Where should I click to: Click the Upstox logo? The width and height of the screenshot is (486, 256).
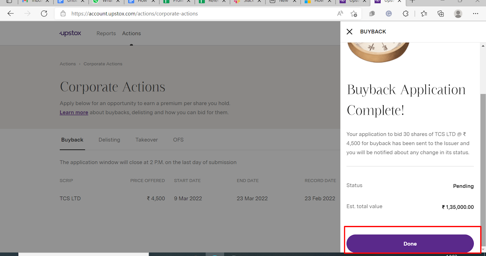70,33
